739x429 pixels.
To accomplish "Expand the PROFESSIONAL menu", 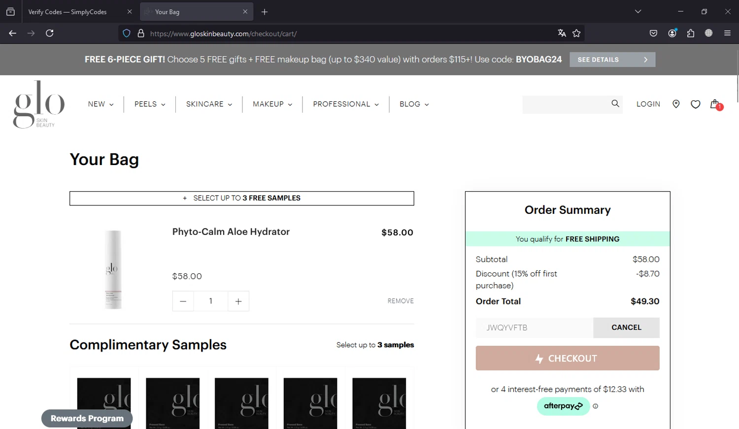I will 346,104.
